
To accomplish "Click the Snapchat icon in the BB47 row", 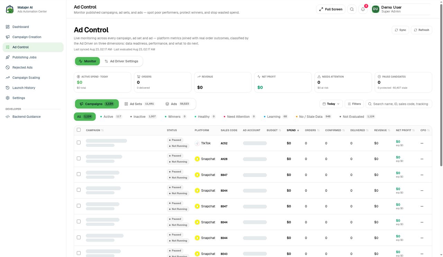I will 197,175.
